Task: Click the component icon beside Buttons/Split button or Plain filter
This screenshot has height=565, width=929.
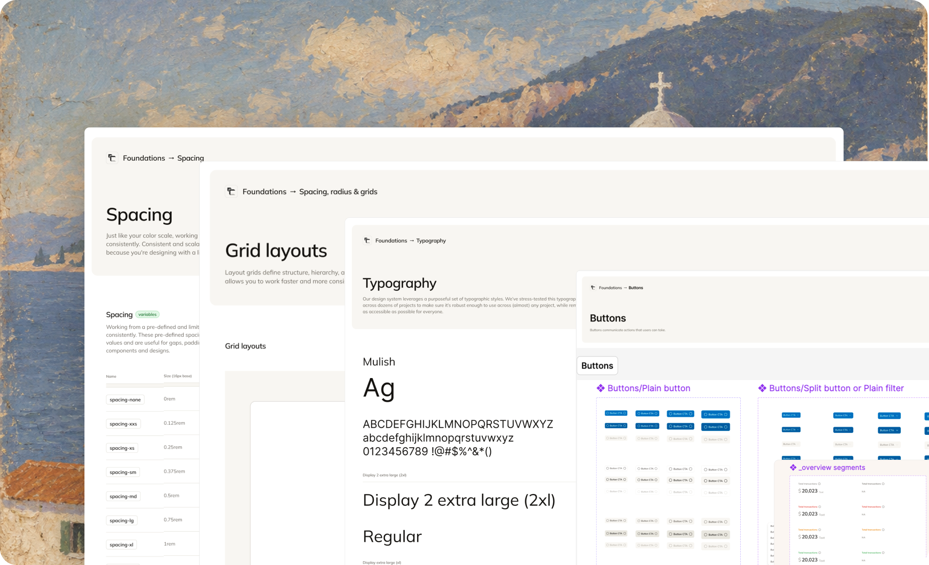Action: tap(763, 388)
